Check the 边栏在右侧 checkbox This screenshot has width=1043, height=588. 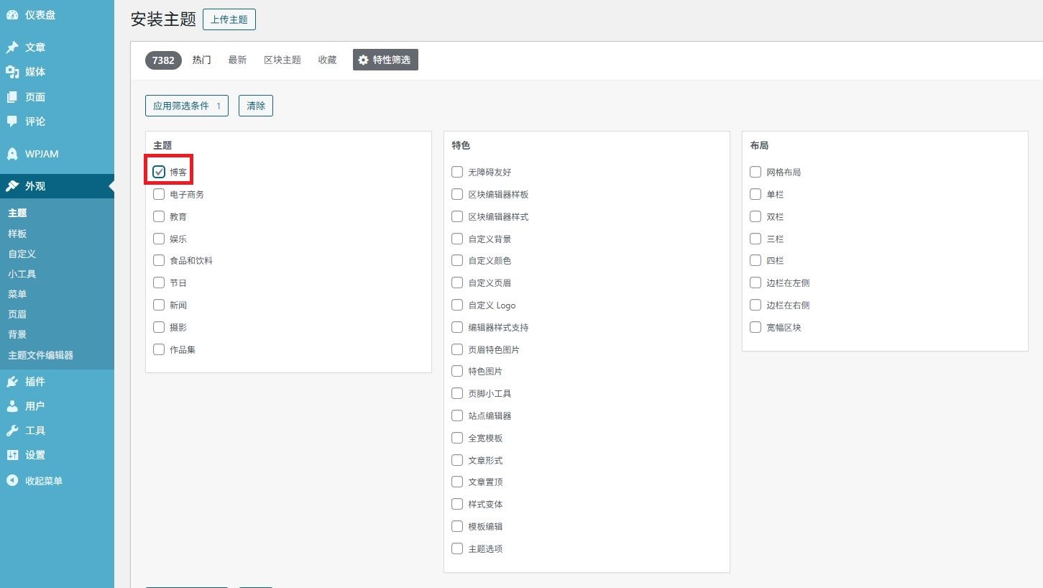point(755,306)
